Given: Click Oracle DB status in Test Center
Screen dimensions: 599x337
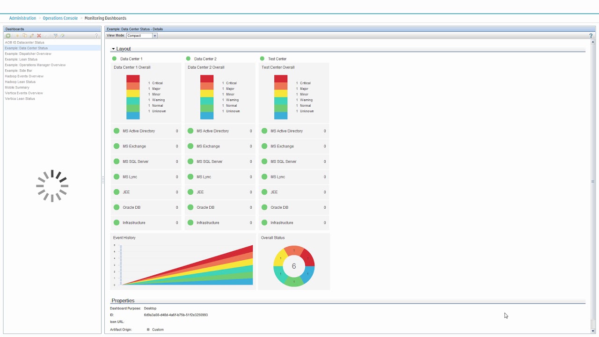Looking at the screenshot, I should click(264, 207).
